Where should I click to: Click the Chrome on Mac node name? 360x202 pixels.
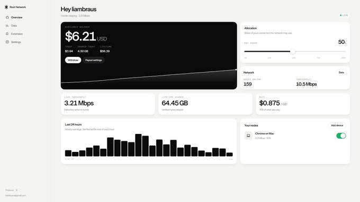coord(264,133)
